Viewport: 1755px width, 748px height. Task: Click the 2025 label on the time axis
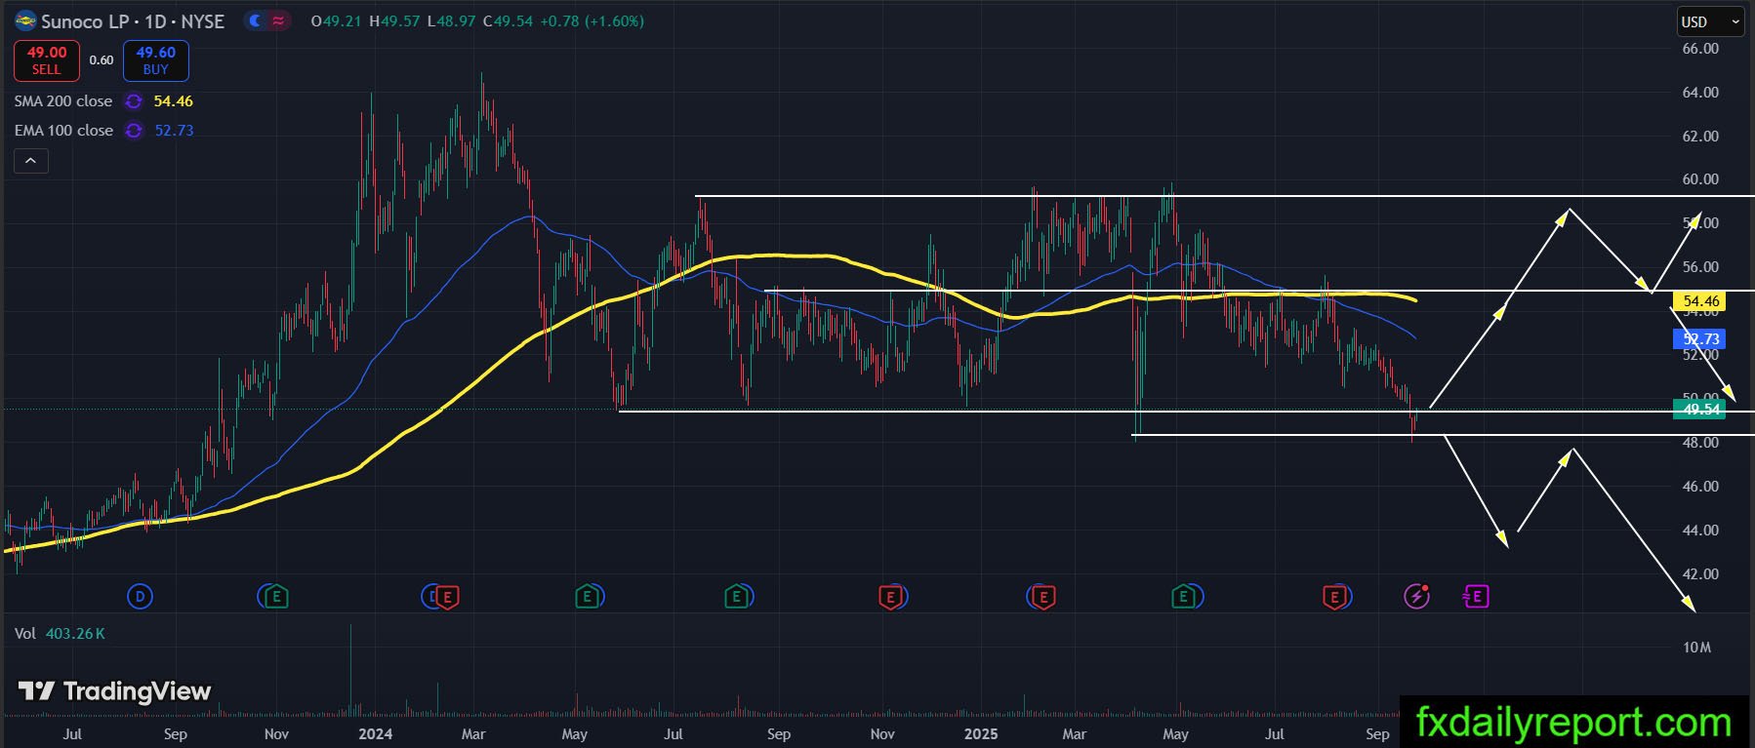point(981,733)
